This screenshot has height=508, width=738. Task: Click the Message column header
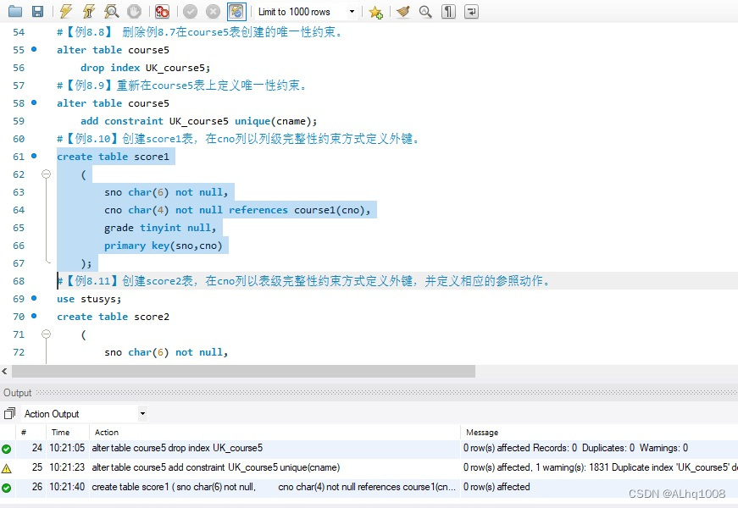(482, 433)
